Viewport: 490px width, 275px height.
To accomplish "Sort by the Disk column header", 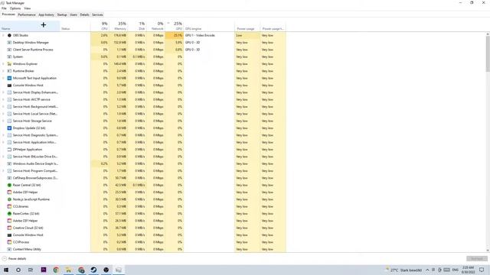I will (x=137, y=26).
